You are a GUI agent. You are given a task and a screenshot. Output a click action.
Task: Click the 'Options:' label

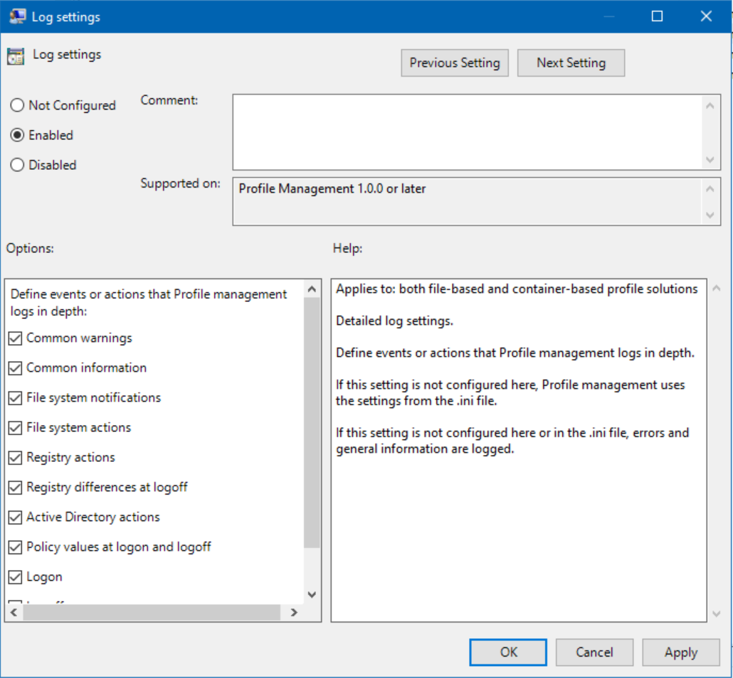[x=30, y=248]
